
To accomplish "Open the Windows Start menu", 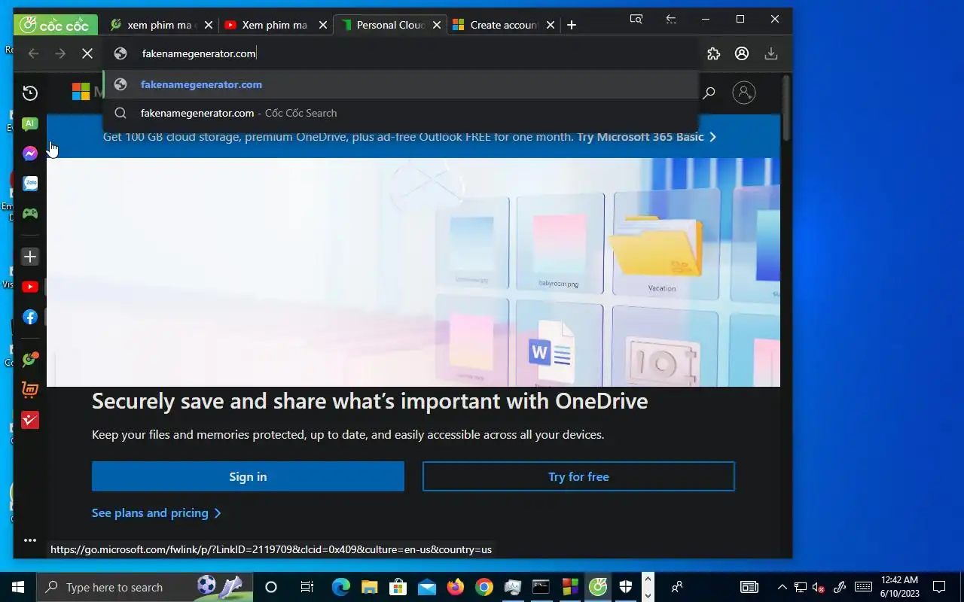I will pos(17,587).
